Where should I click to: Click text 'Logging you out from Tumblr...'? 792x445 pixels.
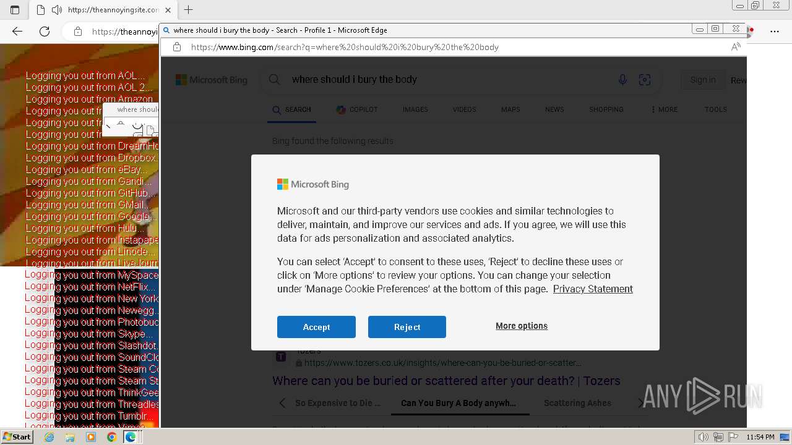pyautogui.click(x=89, y=416)
